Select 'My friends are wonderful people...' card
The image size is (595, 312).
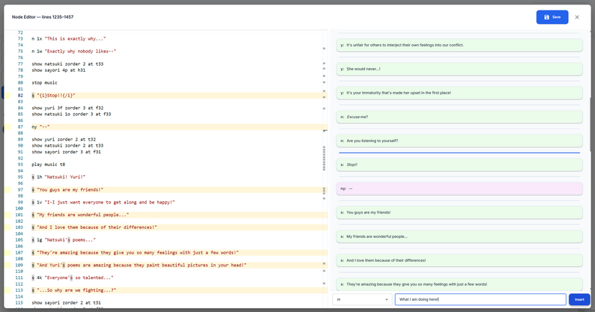pos(459,236)
